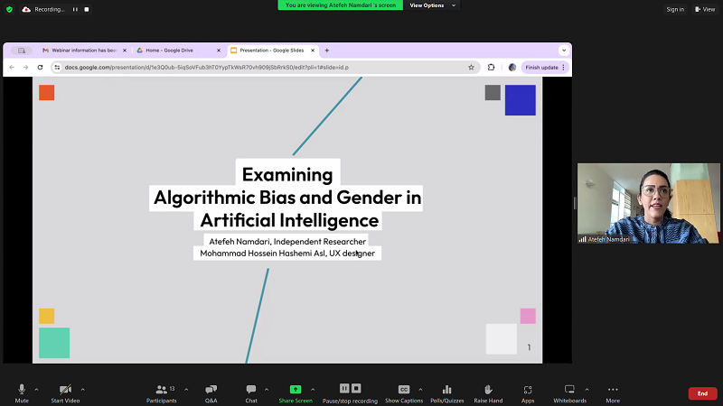Screen dimensions: 723x406
Task: Expand the View Options dropdown
Action: tap(431, 5)
